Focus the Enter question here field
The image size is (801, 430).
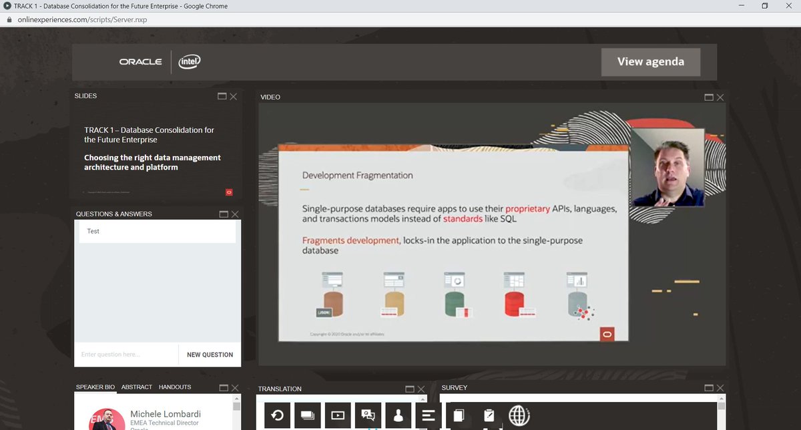[126, 355]
